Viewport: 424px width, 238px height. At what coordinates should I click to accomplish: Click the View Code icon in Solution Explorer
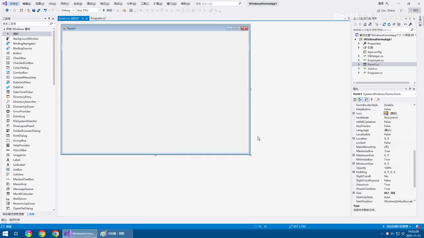pos(405,24)
